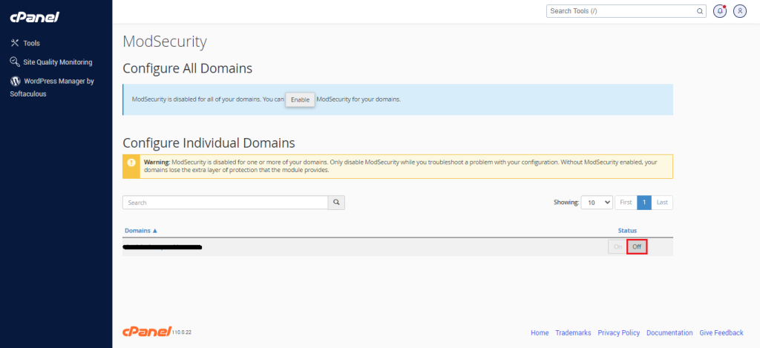Open Tools in the sidebar menu
This screenshot has height=348, width=760.
tap(31, 43)
